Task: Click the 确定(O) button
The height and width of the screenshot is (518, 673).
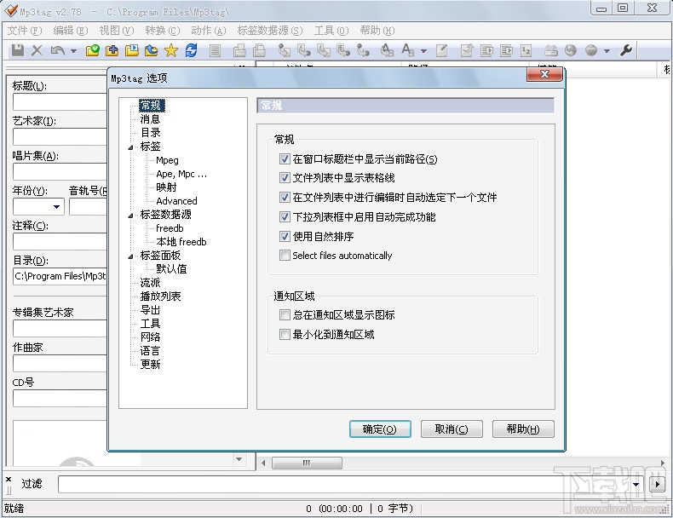Action: pos(380,429)
